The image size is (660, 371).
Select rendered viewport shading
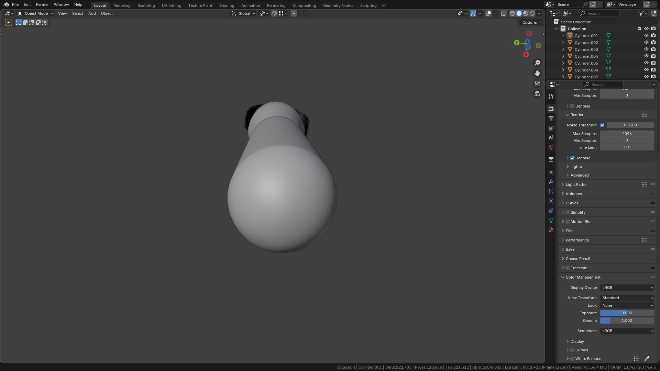[x=532, y=13]
